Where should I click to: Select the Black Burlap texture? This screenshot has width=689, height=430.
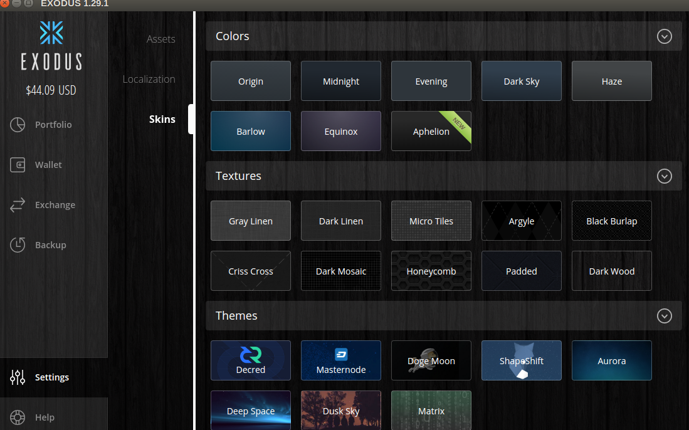coord(612,221)
